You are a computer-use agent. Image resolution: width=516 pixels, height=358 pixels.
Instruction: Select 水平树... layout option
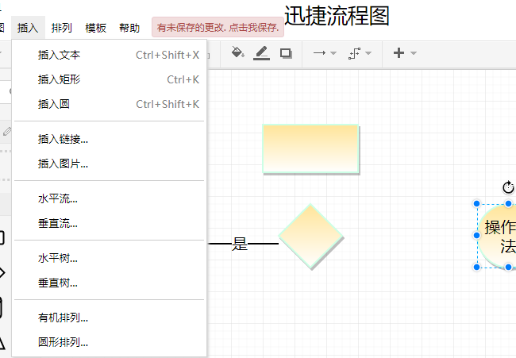(110, 258)
